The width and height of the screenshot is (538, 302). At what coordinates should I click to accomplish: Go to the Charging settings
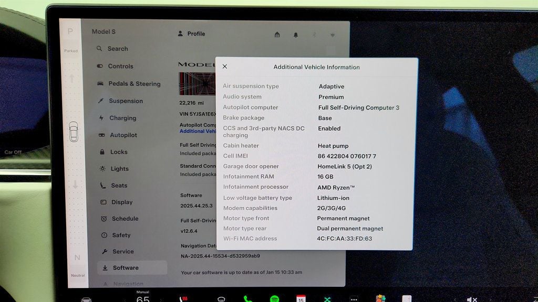(x=122, y=118)
